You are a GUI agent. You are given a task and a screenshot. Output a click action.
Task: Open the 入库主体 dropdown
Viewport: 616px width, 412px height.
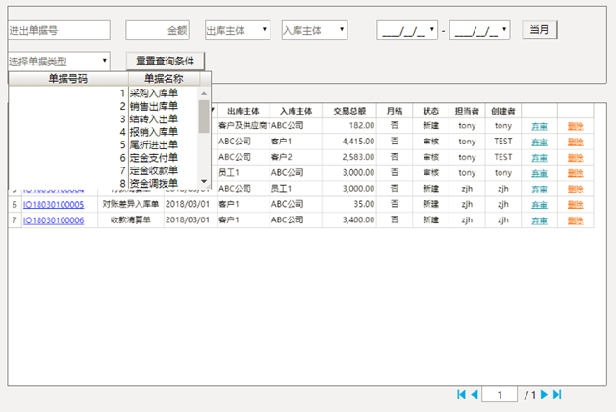tap(342, 29)
